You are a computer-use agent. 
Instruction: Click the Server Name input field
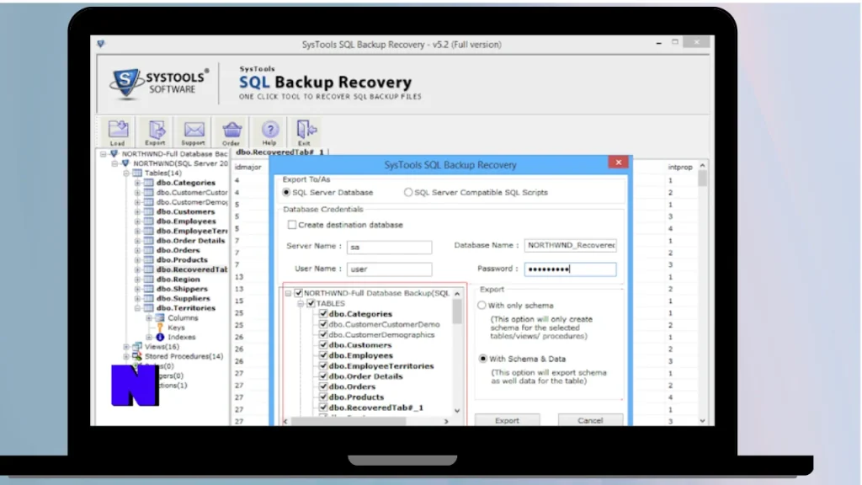click(x=389, y=247)
